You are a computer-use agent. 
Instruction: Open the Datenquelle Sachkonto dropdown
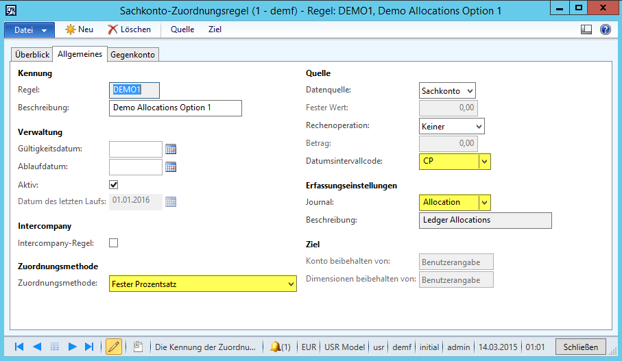coord(469,90)
